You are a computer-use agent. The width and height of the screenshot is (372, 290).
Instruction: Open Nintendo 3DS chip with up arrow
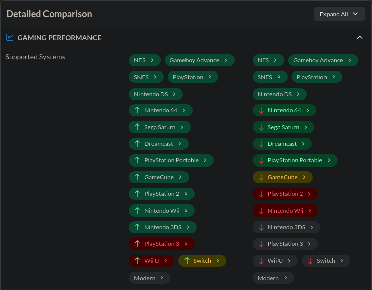(163, 227)
